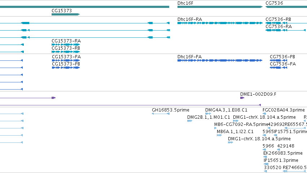The width and height of the screenshot is (307, 173).
Task: Click the CG7536-PA protein label
Action: 283,64
